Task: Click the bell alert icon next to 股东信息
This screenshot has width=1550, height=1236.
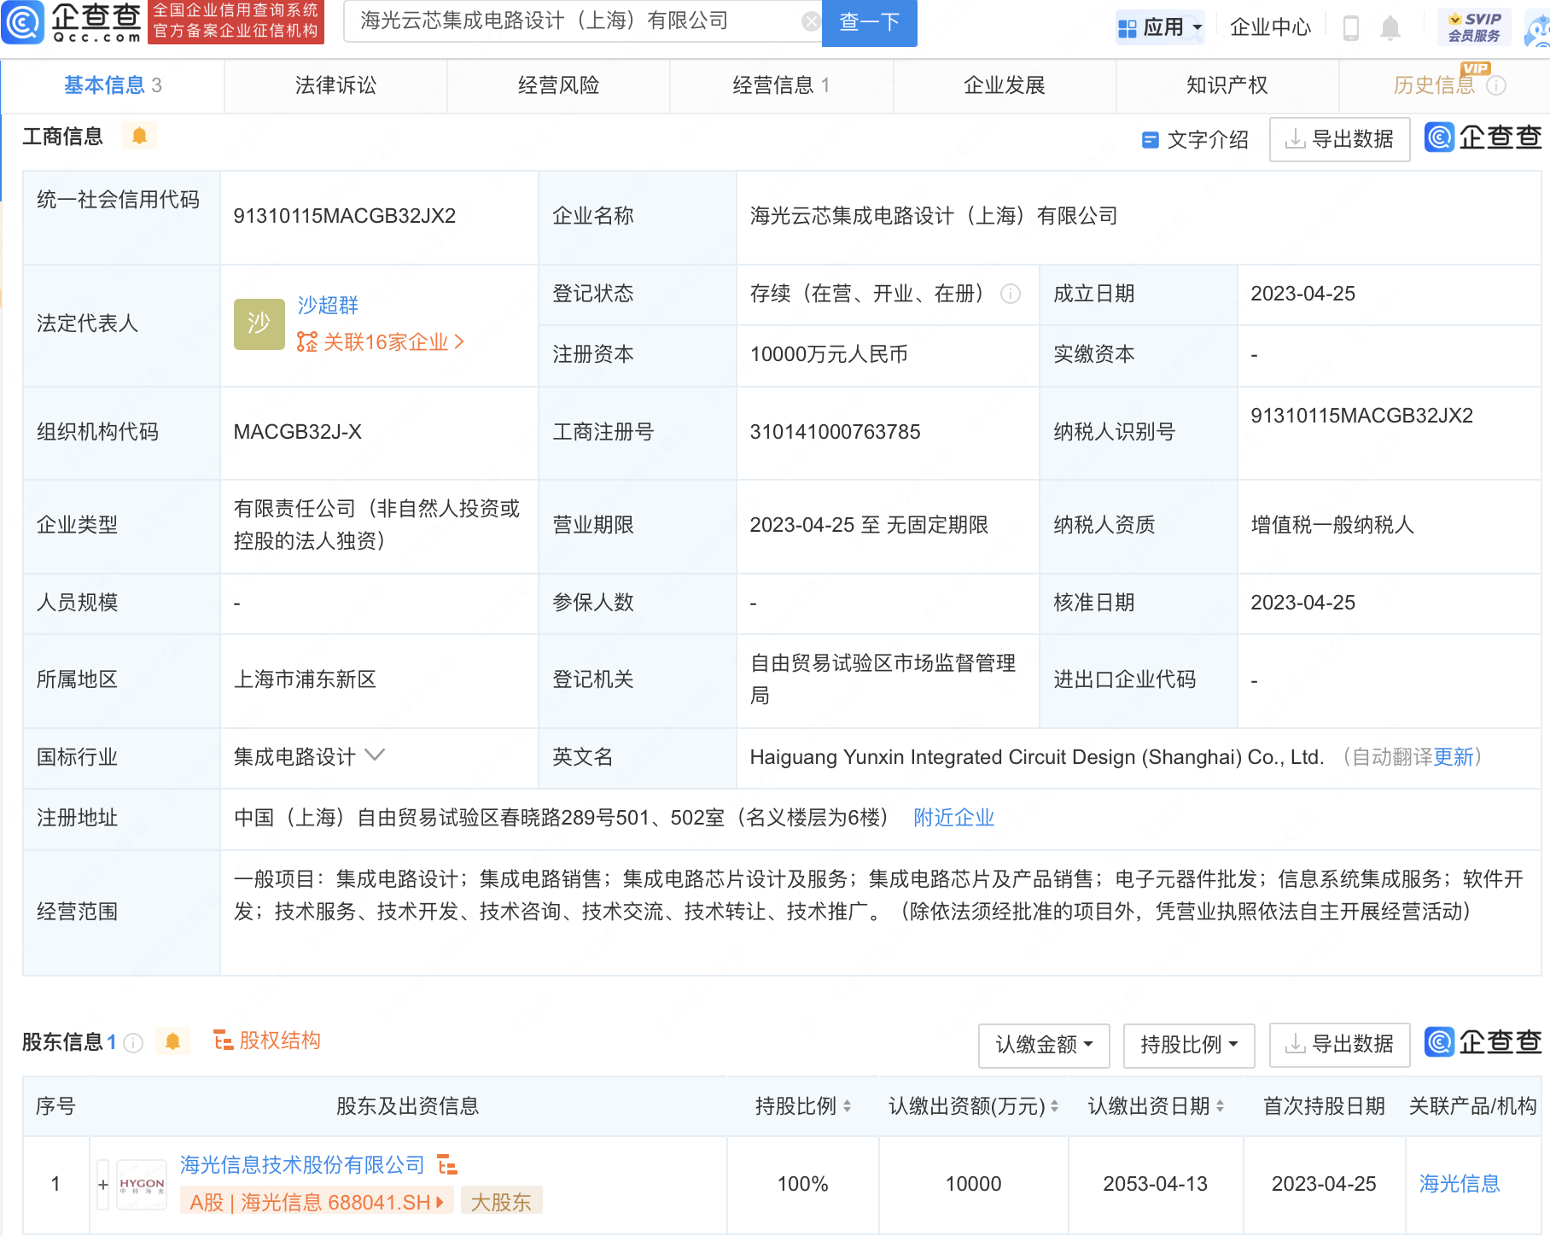Action: pyautogui.click(x=172, y=1041)
